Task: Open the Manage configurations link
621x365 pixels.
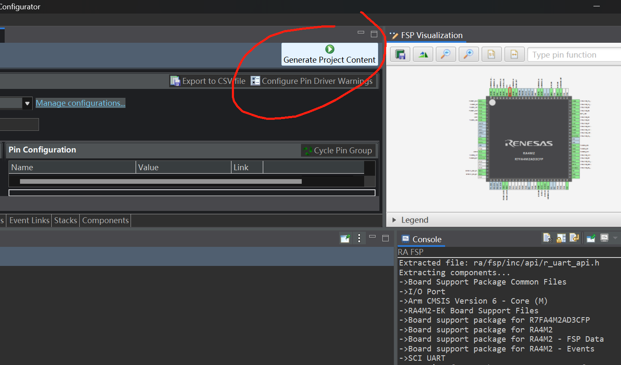Action: tap(81, 103)
